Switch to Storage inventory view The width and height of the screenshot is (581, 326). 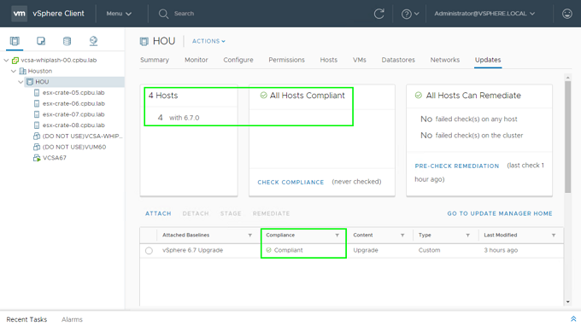(x=67, y=41)
